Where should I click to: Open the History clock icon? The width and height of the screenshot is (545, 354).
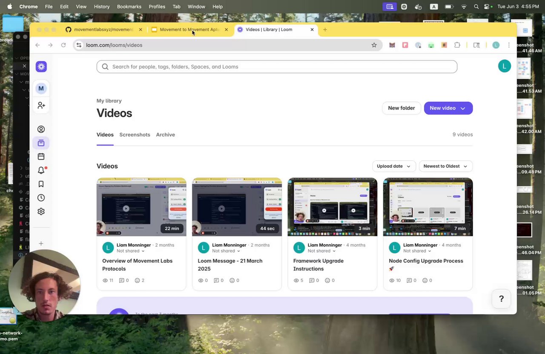(41, 198)
